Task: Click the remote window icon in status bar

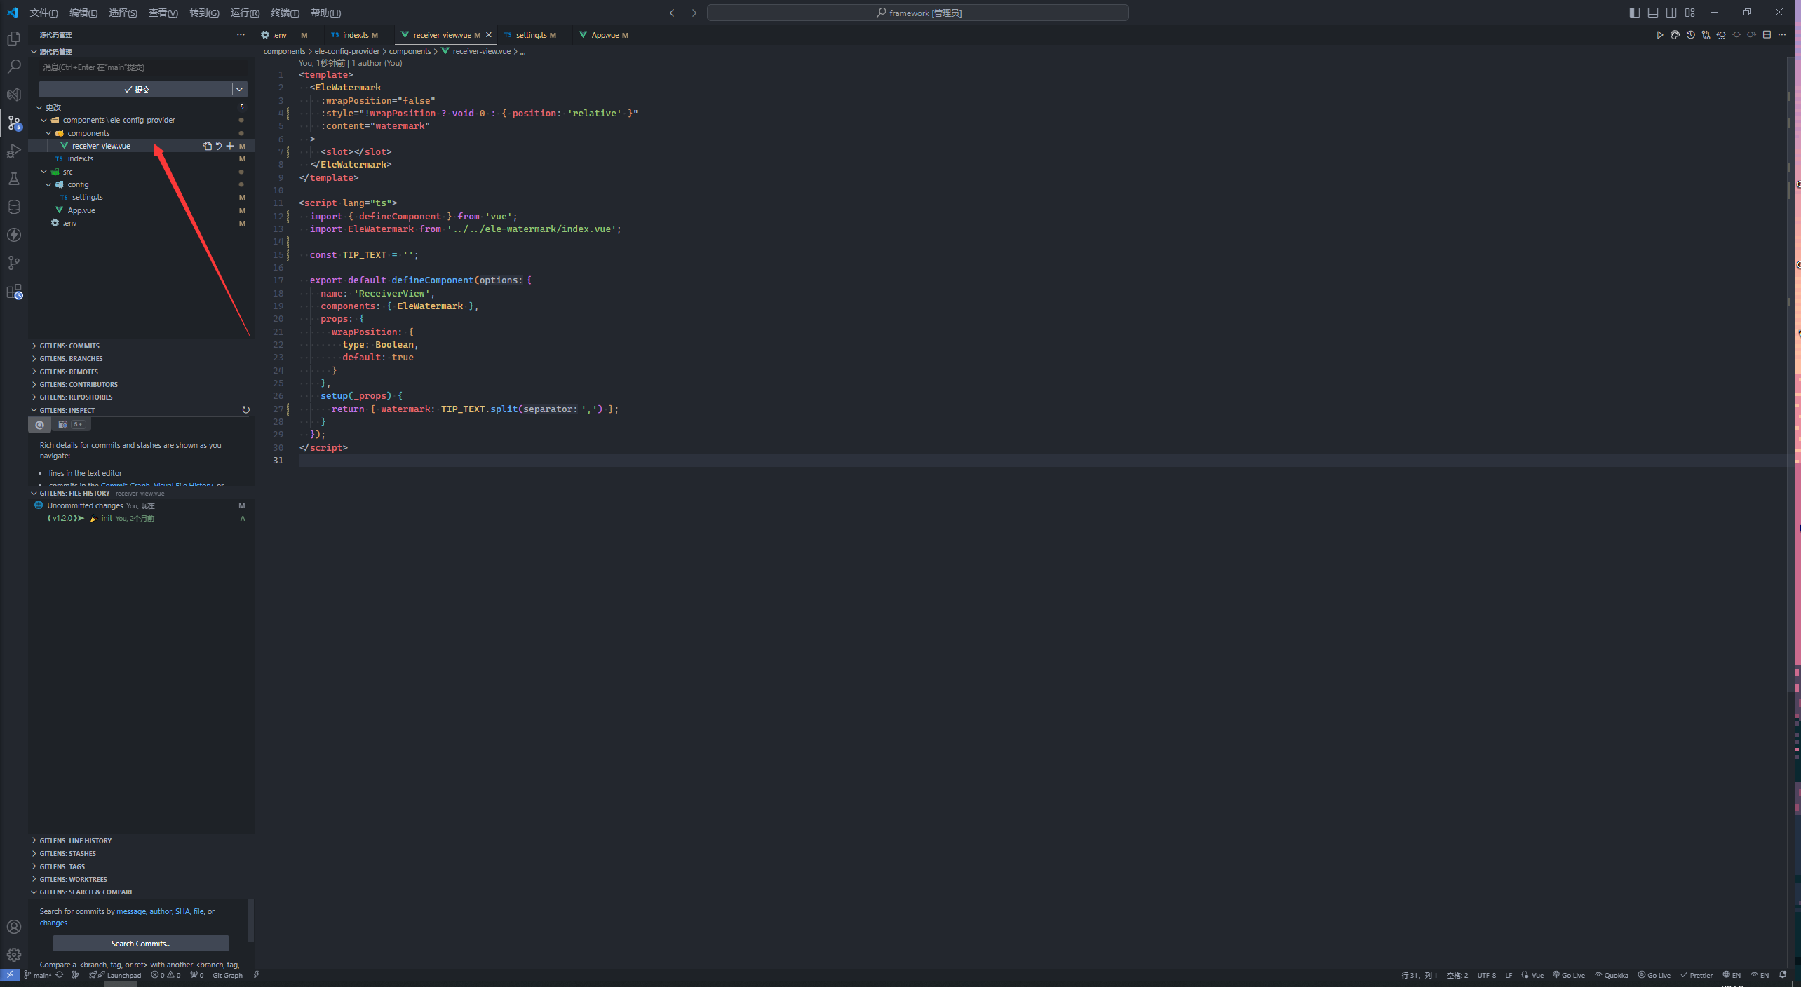Action: click(x=9, y=975)
